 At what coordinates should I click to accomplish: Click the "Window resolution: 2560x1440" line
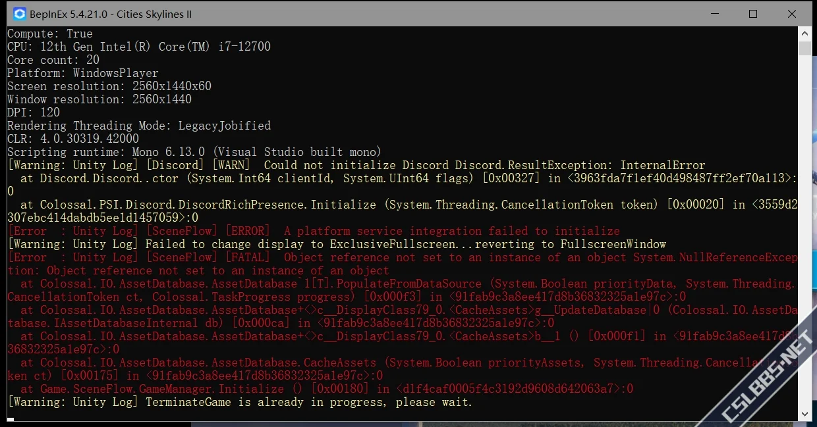tap(99, 99)
